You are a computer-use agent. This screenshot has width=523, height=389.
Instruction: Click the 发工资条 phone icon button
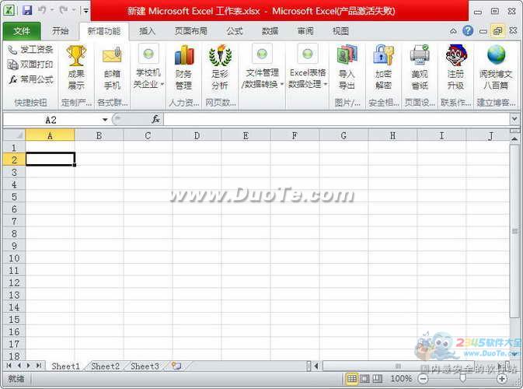30,50
